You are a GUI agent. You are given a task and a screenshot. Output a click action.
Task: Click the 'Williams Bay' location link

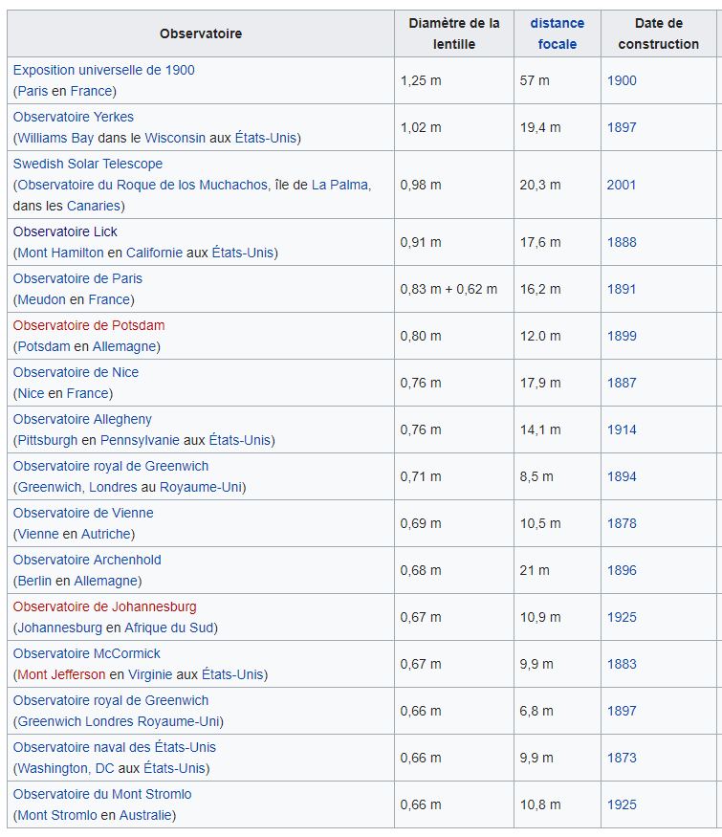click(x=55, y=138)
